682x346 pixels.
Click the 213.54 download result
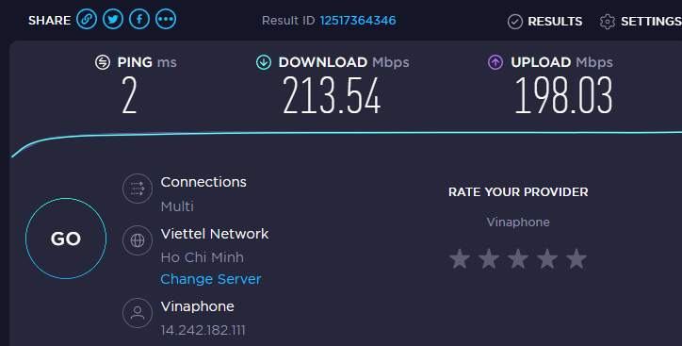[332, 96]
